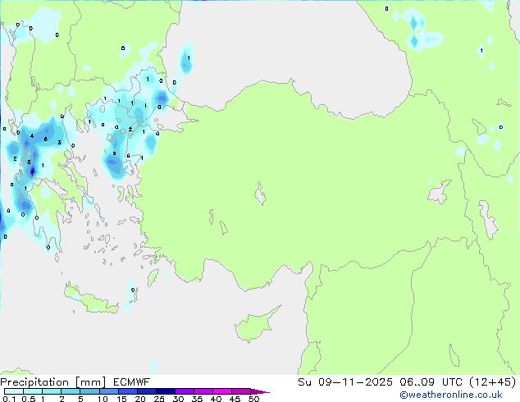Click the '0.1' legend tick label
Screen dimensions: 520x402
(x=9, y=399)
